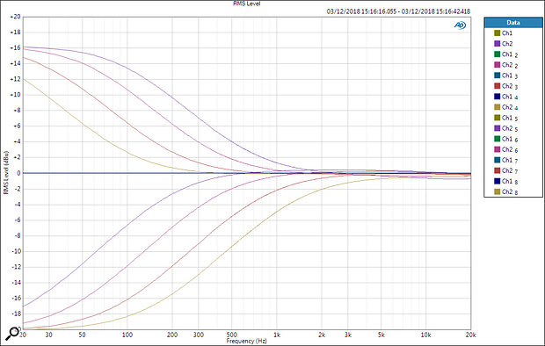Click the RMS Level graph title
The height and width of the screenshot is (346, 545).
tap(246, 4)
